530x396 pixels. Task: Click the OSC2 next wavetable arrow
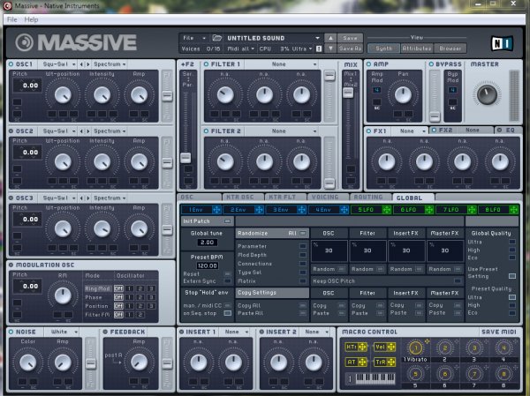(88, 131)
